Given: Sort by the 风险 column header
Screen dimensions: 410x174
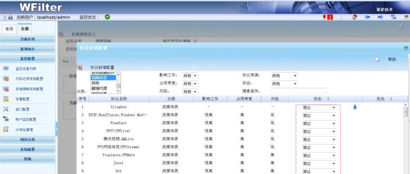Looking at the screenshot, I should point(275,99).
